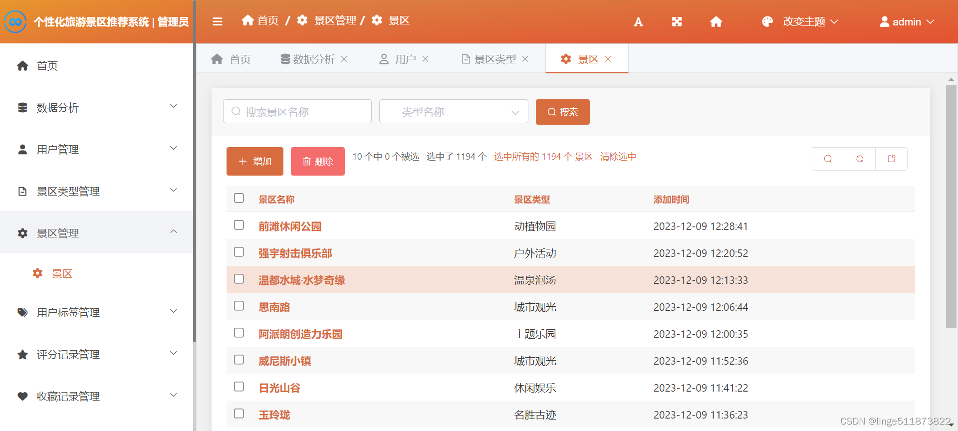This screenshot has height=431, width=958.
Task: Check the row for 强宇射击俱乐部
Action: 239,252
